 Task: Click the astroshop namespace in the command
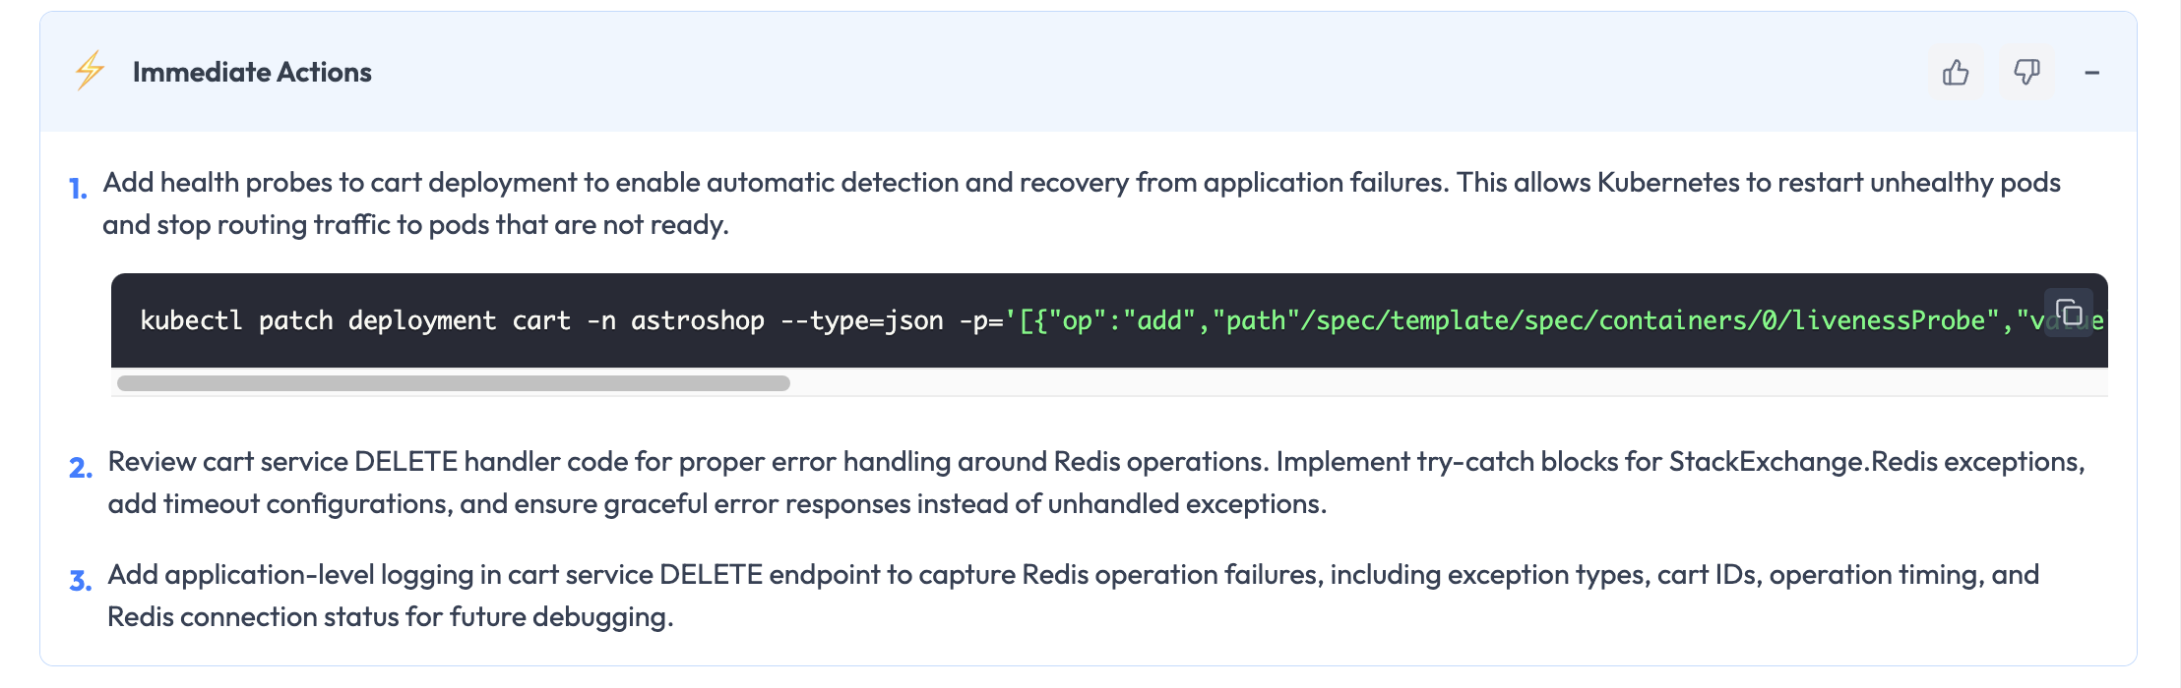(x=697, y=320)
